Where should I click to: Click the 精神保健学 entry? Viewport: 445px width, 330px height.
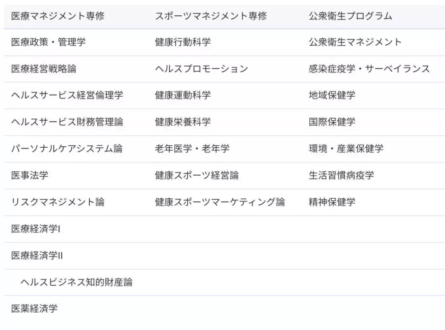pos(332,202)
